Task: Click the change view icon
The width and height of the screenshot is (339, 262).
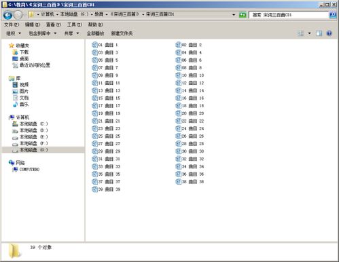Action: coord(301,33)
